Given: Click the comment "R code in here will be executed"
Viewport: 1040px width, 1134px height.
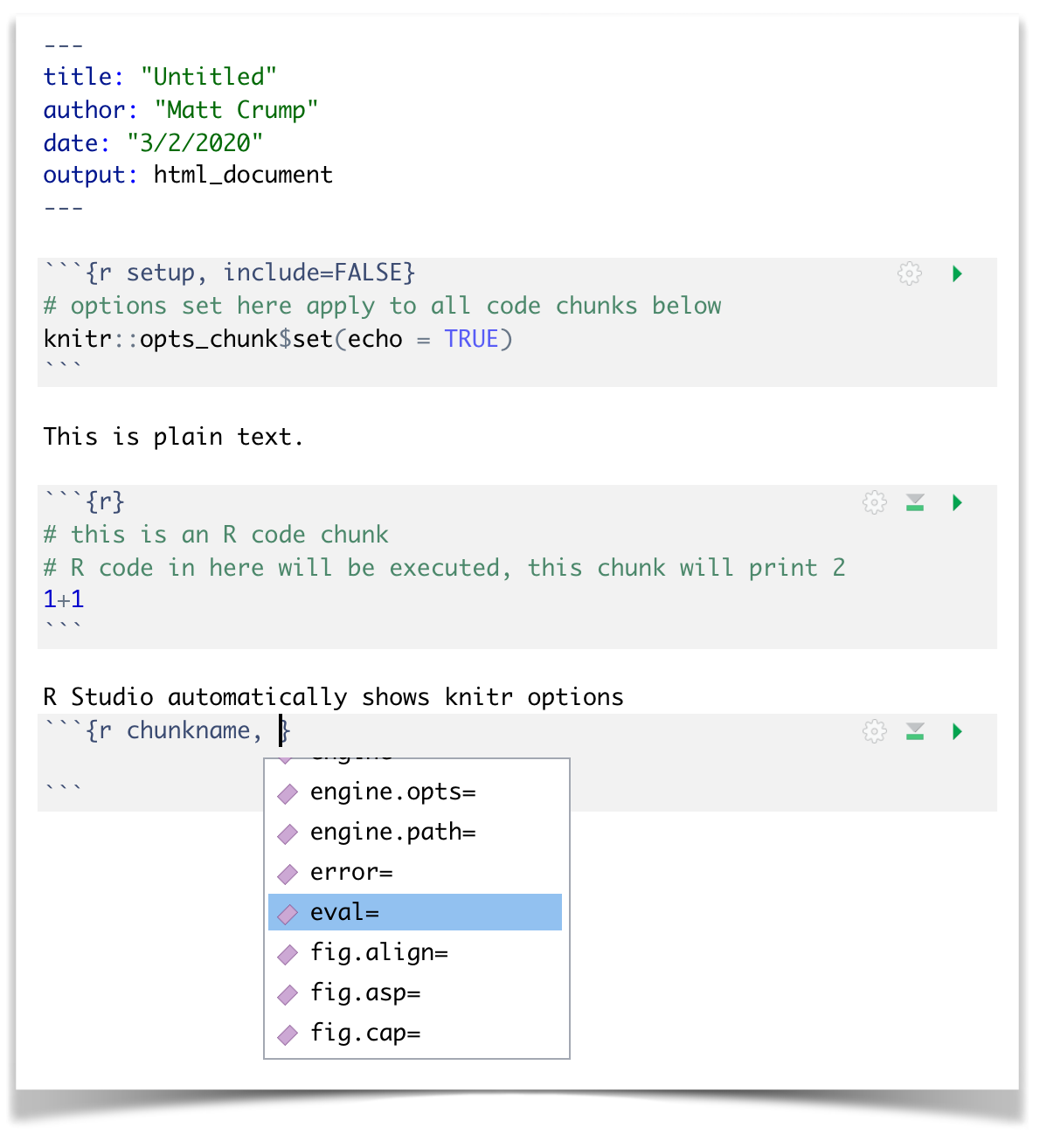Looking at the screenshot, I should click(x=445, y=568).
